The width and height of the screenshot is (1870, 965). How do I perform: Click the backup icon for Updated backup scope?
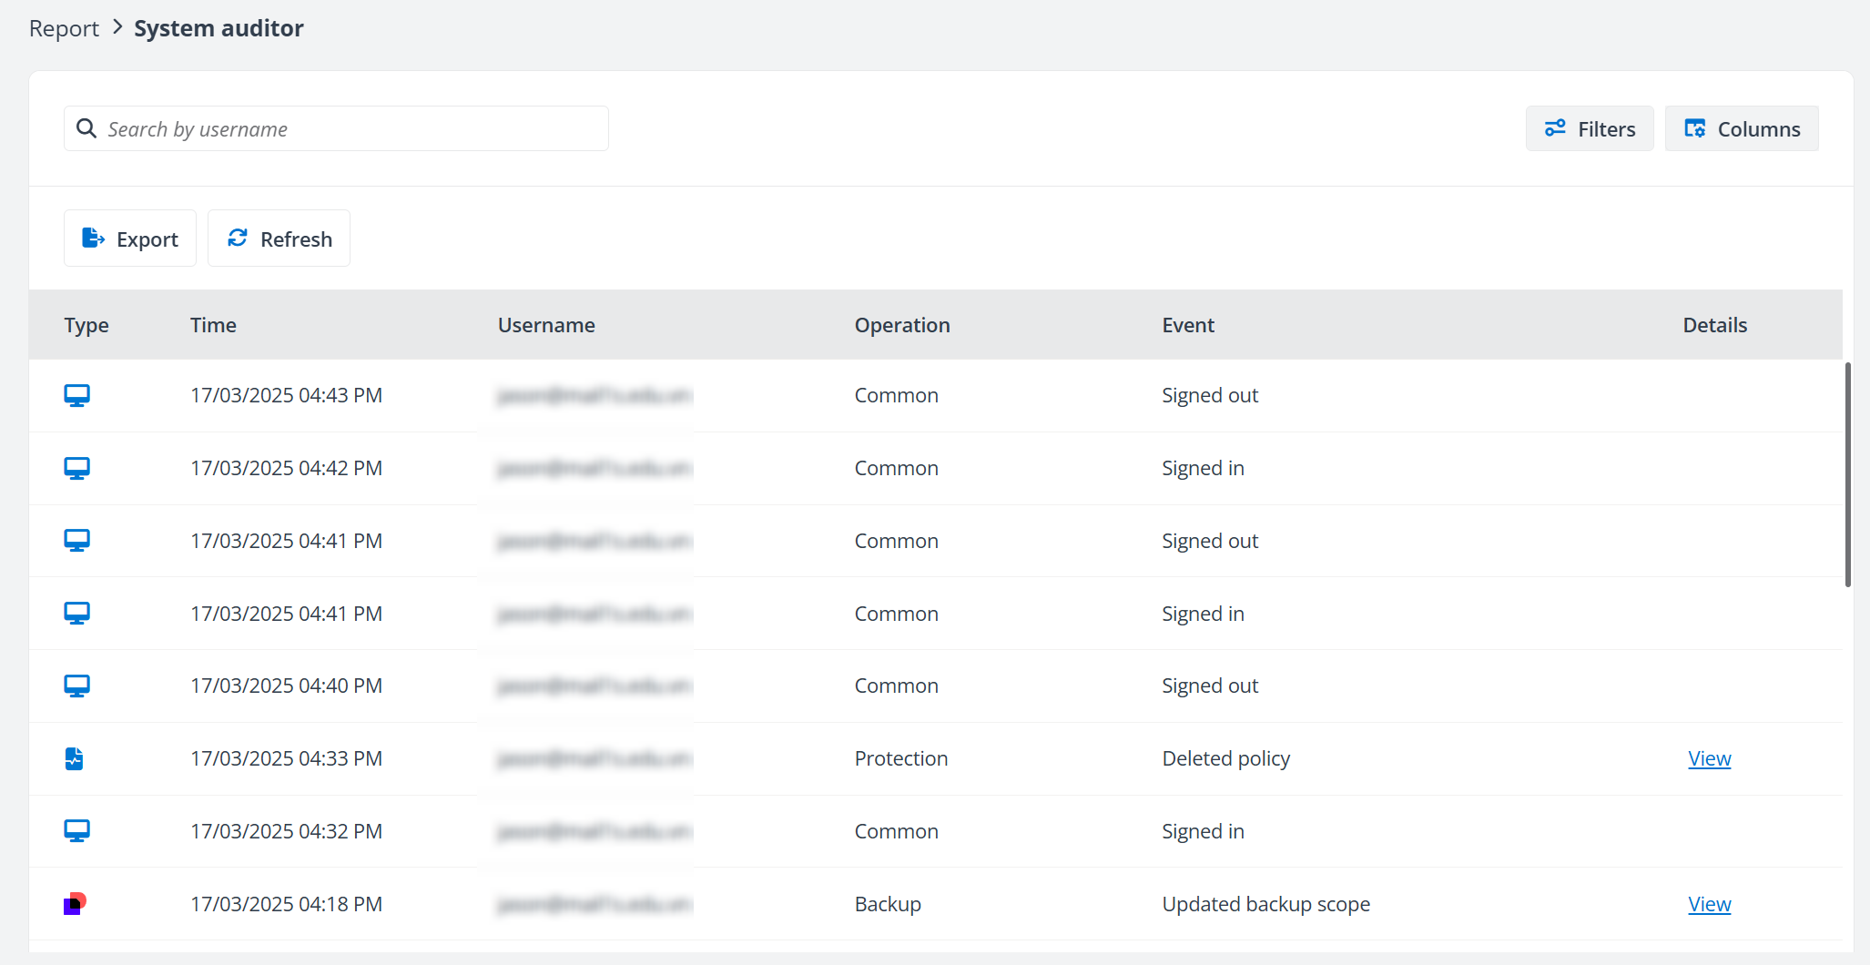[x=75, y=904]
